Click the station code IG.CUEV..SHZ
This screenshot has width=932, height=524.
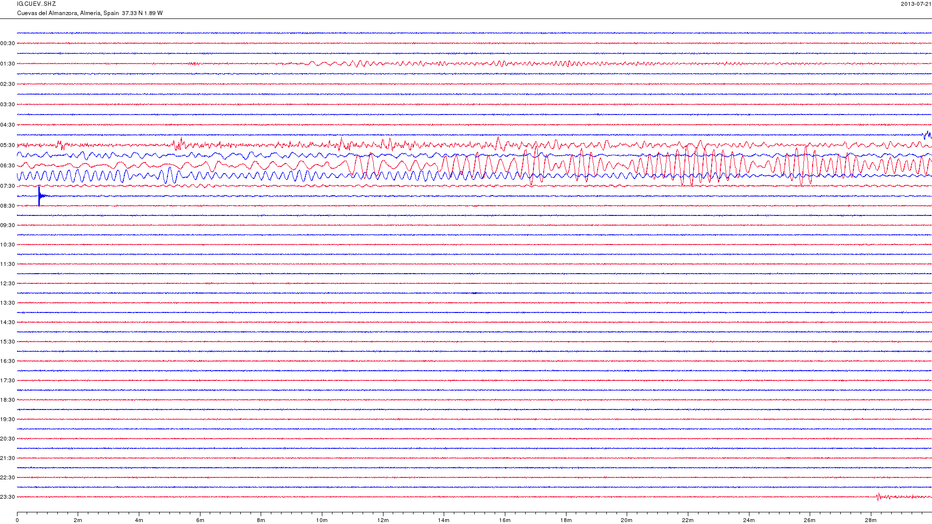[36, 4]
